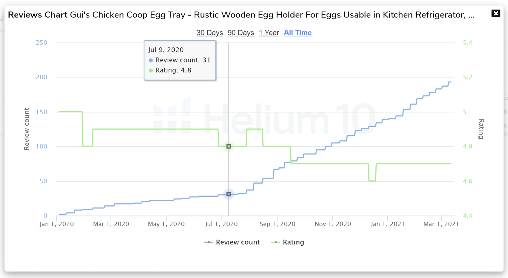
Task: Click the green dot in the tooltip
Action: pos(151,70)
